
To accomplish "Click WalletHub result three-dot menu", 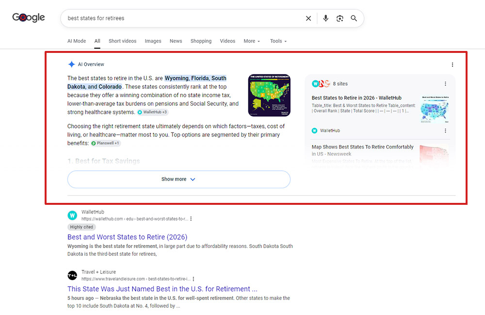I will point(191,219).
